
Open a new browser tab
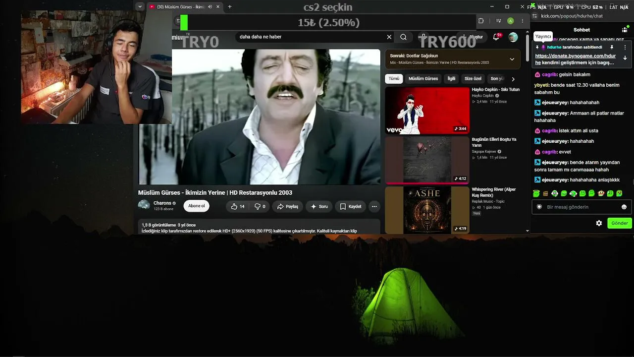coord(230,7)
